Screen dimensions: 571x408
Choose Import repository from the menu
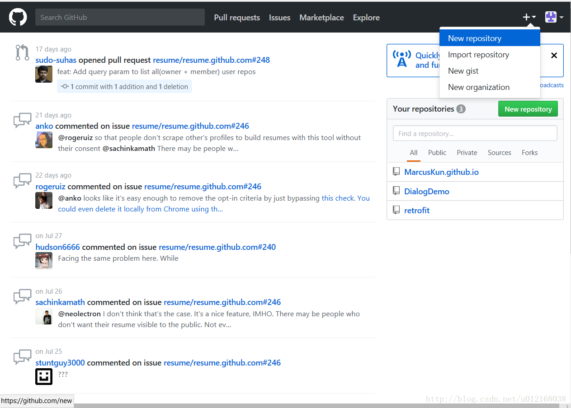(490, 55)
